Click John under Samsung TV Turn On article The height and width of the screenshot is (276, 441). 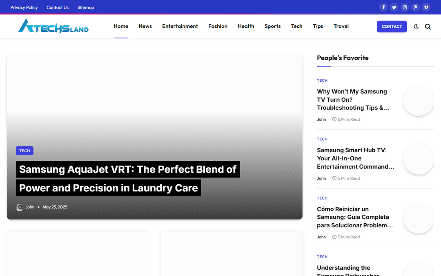click(x=321, y=119)
